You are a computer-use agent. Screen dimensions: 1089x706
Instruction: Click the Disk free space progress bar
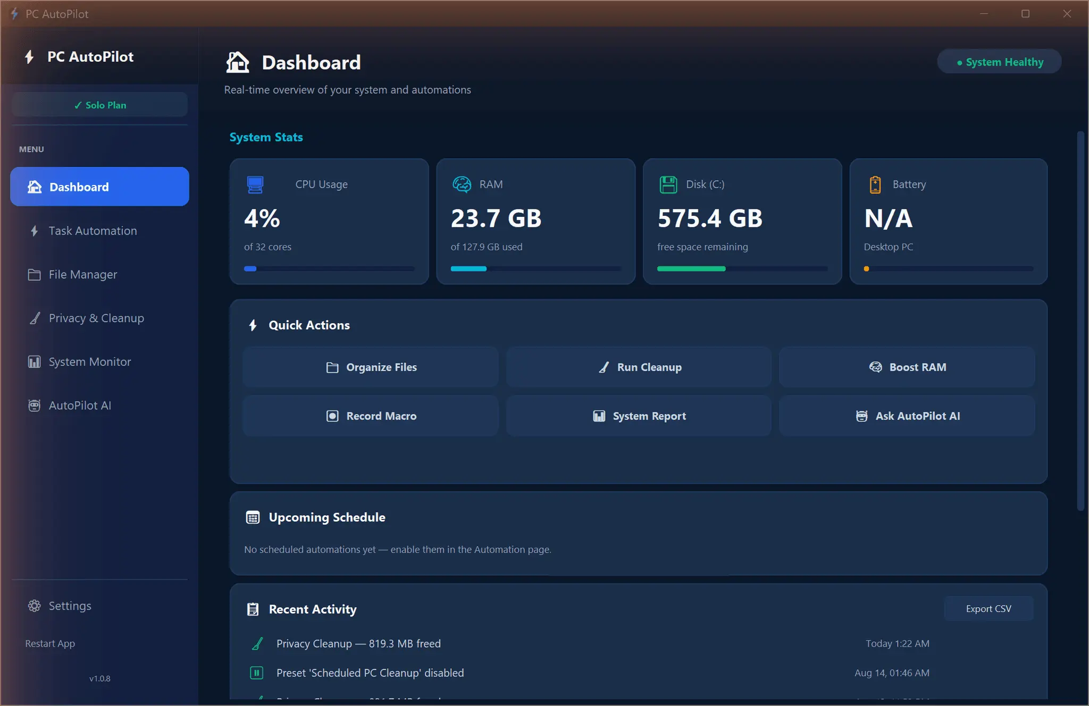742,269
